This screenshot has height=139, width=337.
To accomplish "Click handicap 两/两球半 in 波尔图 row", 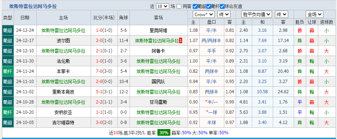I will pos(212,41).
